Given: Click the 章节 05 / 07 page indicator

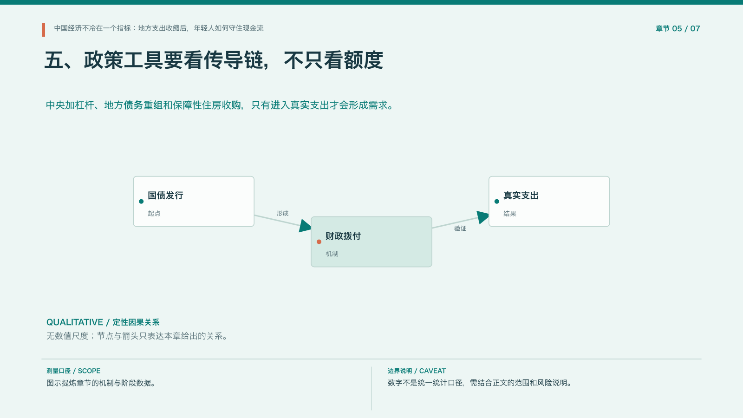Looking at the screenshot, I should (x=678, y=28).
